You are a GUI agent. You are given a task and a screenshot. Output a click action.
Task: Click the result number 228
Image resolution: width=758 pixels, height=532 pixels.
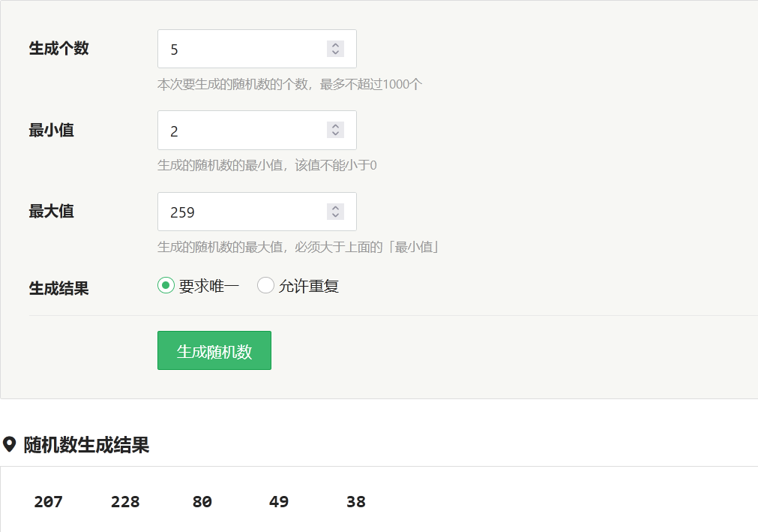click(x=125, y=501)
